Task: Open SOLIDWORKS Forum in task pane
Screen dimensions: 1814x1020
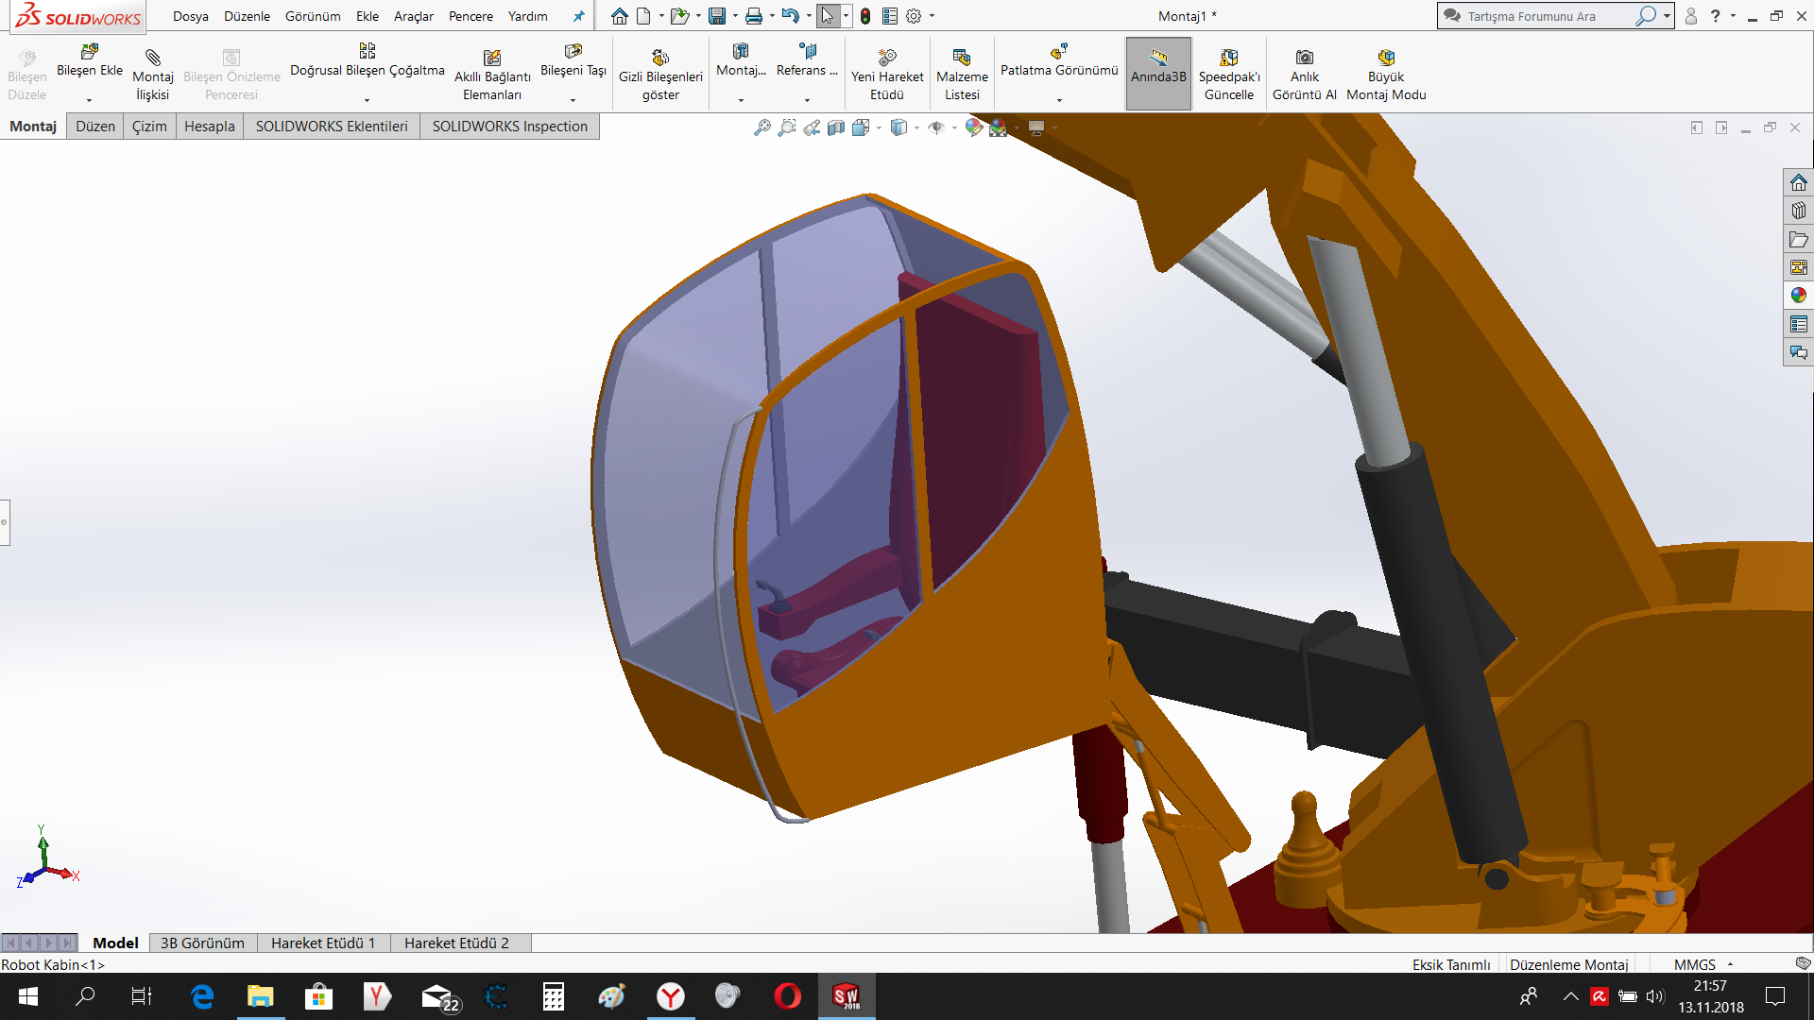Action: coord(1798,352)
